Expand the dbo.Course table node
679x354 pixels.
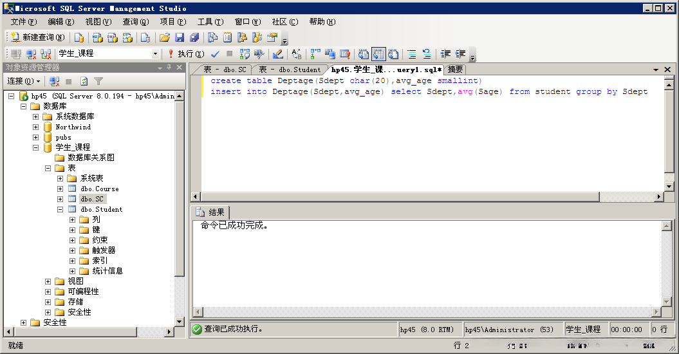60,189
